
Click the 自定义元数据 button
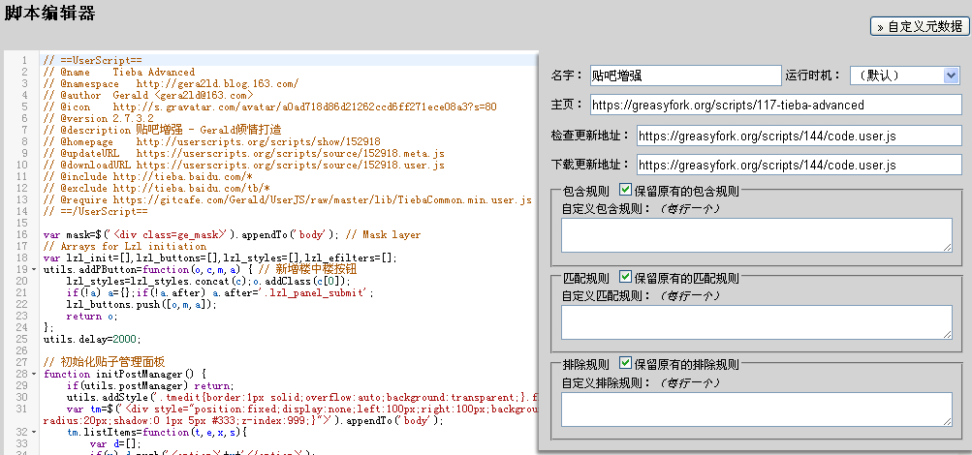click(920, 26)
